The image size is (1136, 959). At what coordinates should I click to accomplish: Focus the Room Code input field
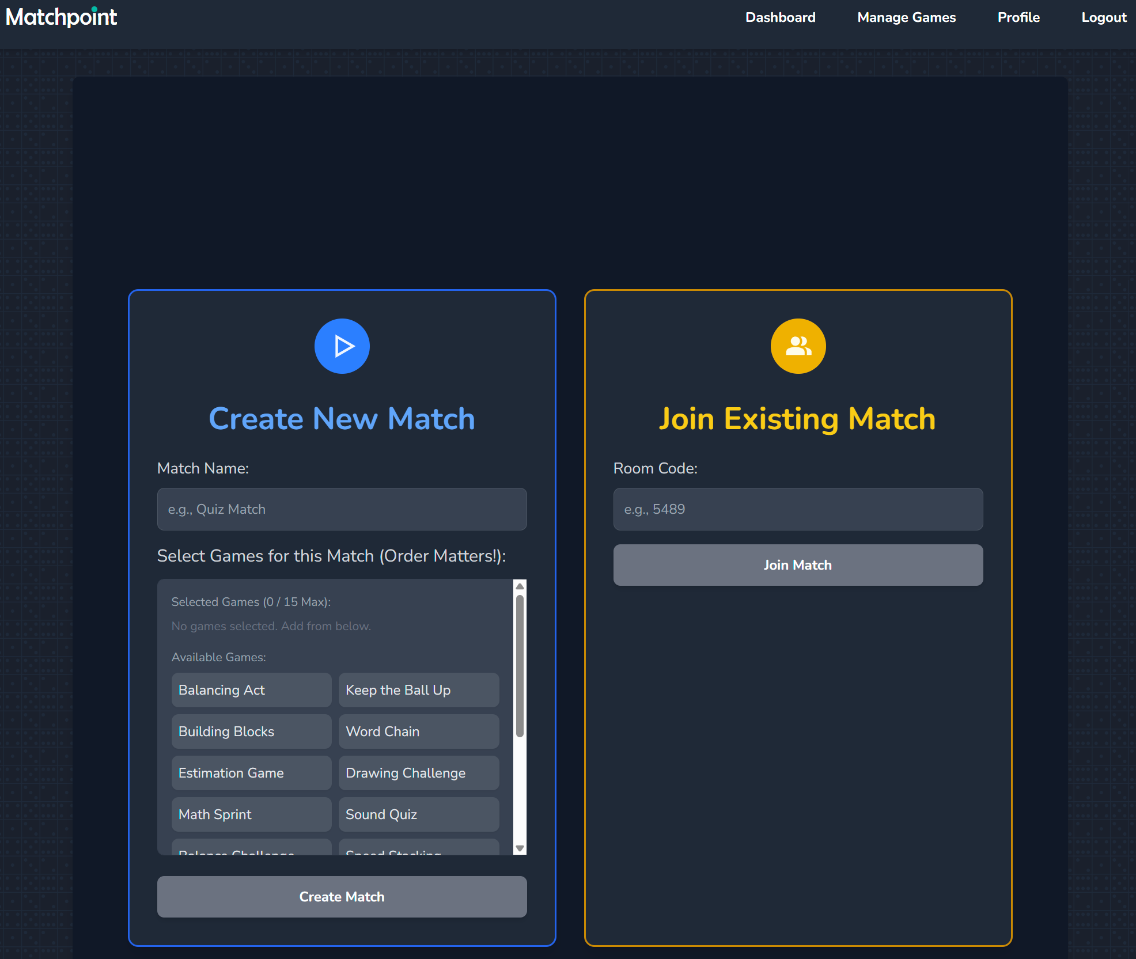click(x=798, y=509)
